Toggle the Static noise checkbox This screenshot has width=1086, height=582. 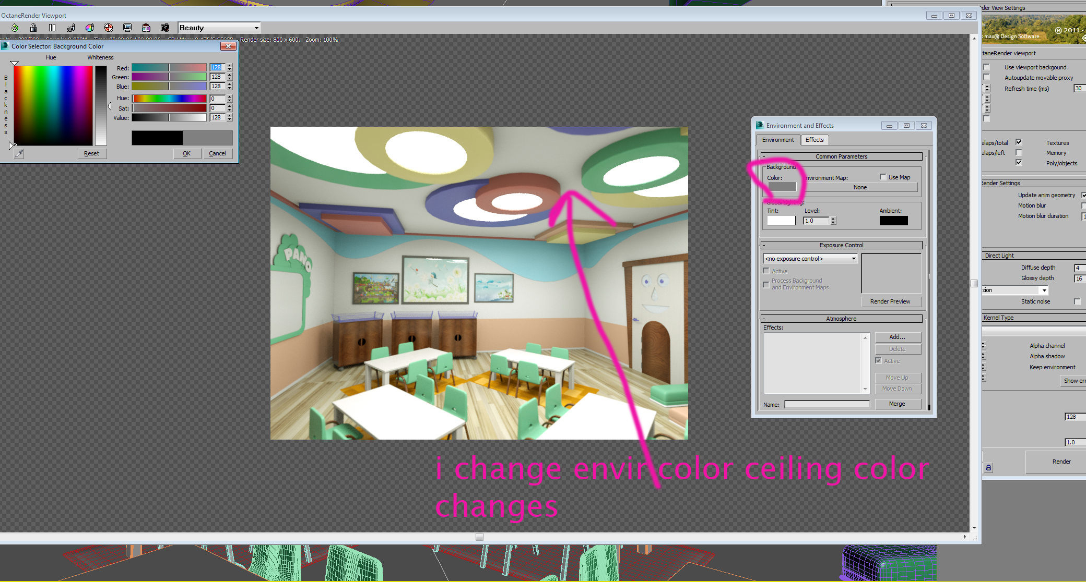(1077, 301)
